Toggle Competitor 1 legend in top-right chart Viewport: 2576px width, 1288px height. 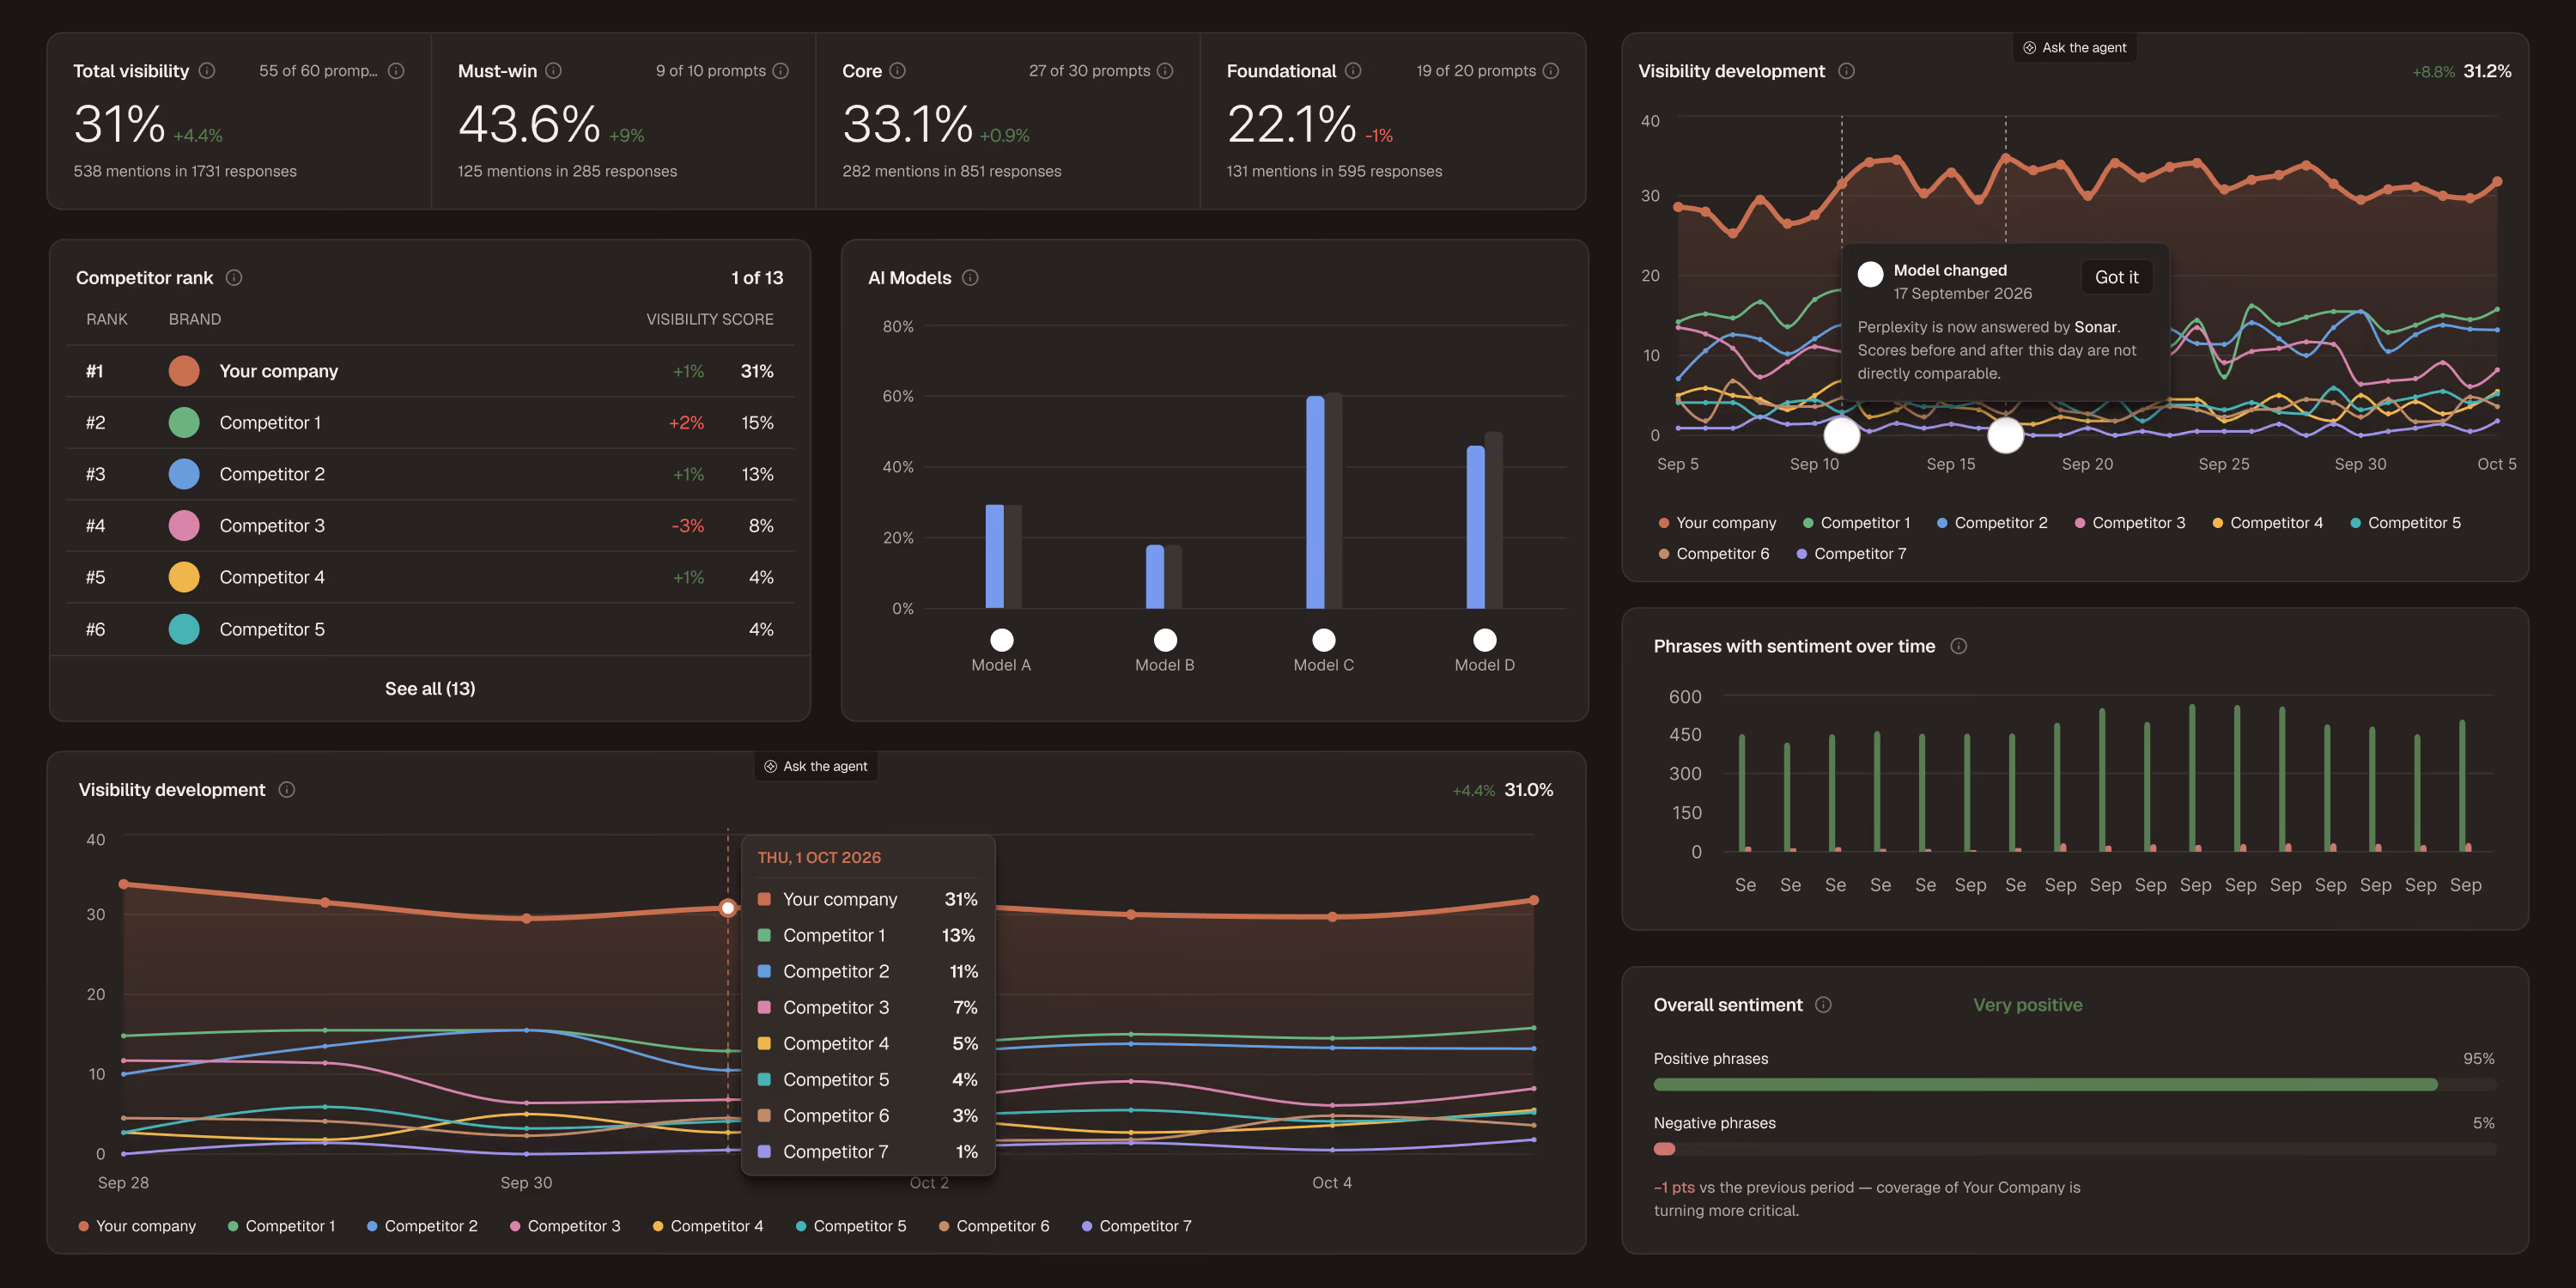[x=1856, y=523]
